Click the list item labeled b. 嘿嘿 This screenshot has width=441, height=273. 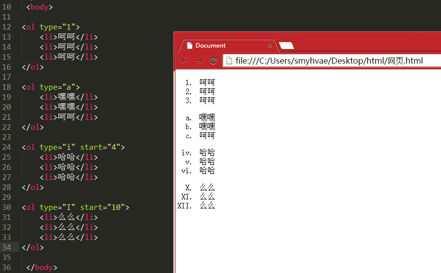click(207, 127)
